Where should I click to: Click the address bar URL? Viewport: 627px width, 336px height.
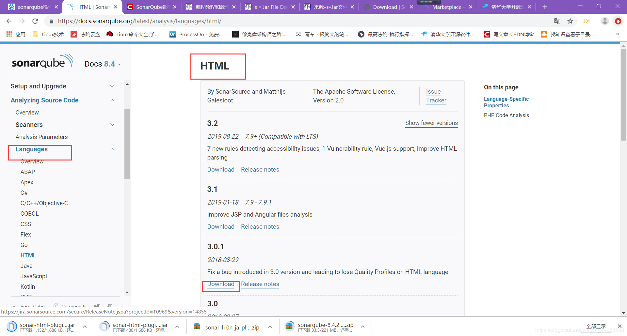(140, 21)
